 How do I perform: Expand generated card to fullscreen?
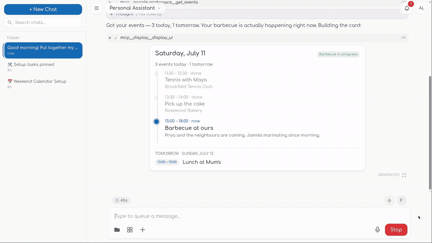(404, 175)
